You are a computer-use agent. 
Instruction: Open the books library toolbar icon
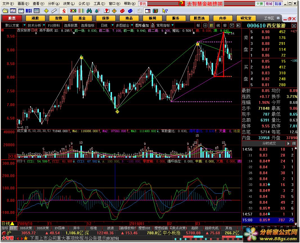[155, 11]
